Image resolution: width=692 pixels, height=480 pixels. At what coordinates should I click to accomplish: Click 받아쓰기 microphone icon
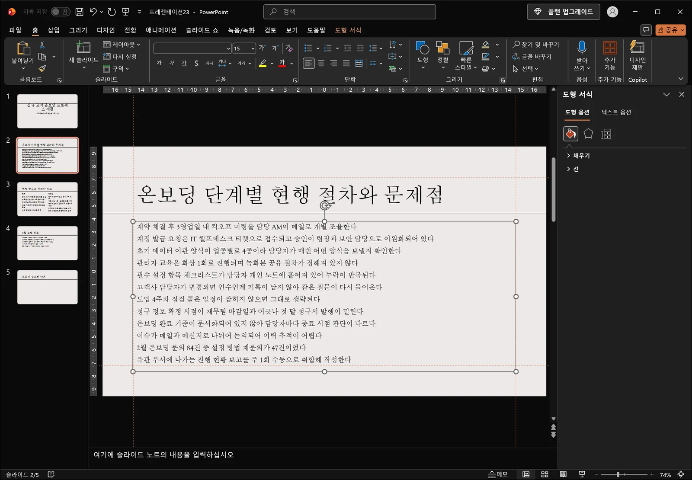(582, 47)
